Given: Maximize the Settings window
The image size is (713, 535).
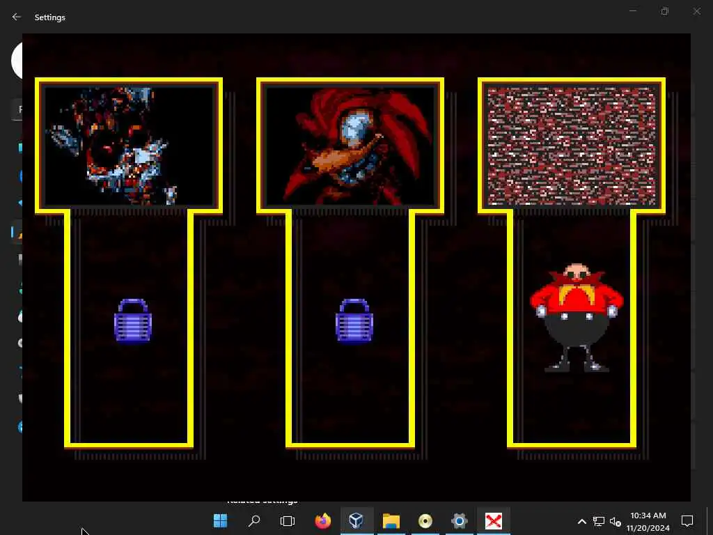Looking at the screenshot, I should [x=665, y=11].
